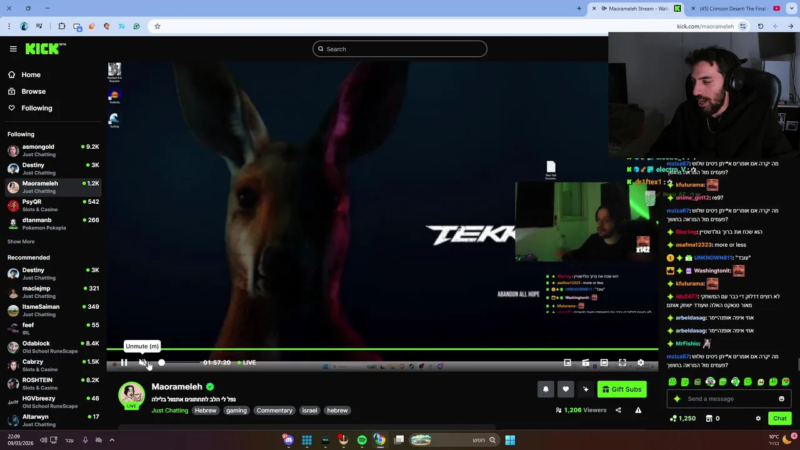
Task: Bookmark this page with star
Action: coord(157,26)
